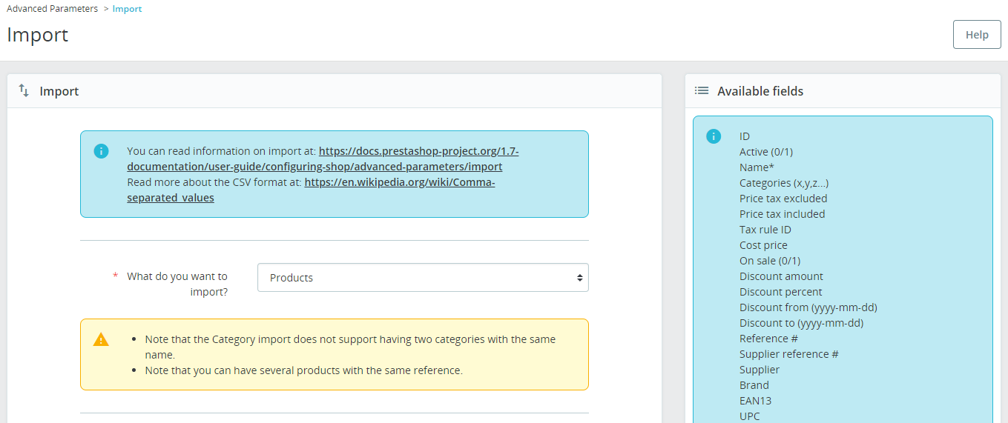Click the 'Supplier reference #' field
Image resolution: width=1008 pixels, height=423 pixels.
coord(789,354)
